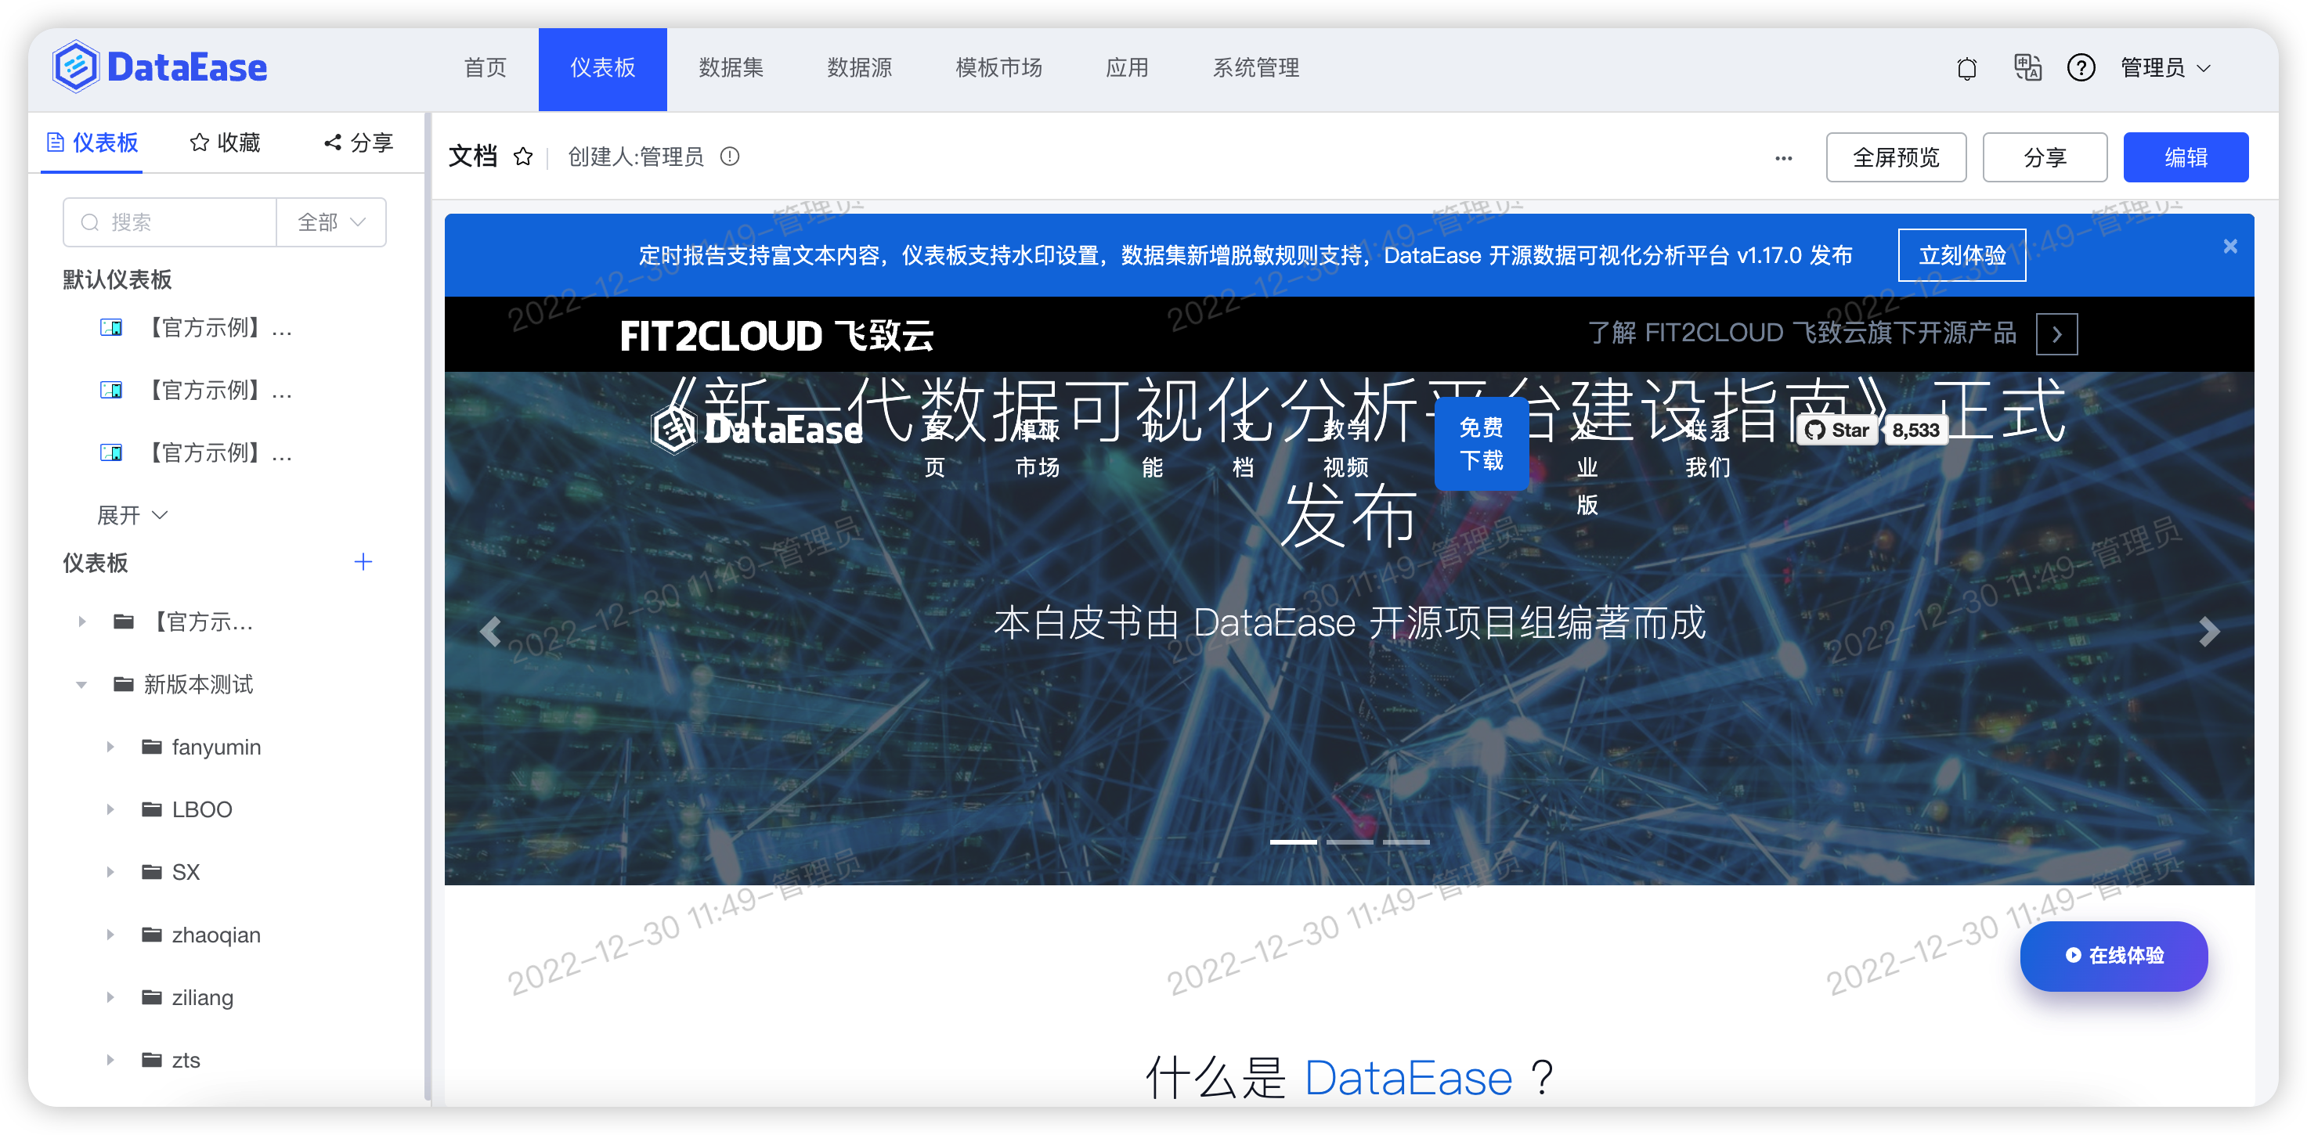
Task: Open the 应用 menu
Action: click(1127, 68)
